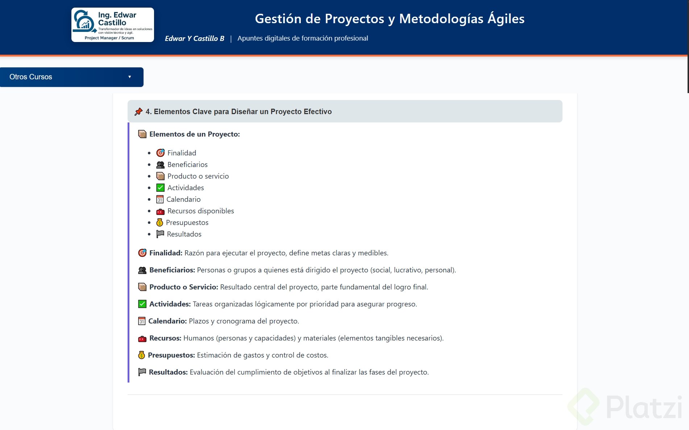Click the target icon next to Finalidad bullet
The height and width of the screenshot is (430, 689).
click(x=160, y=153)
